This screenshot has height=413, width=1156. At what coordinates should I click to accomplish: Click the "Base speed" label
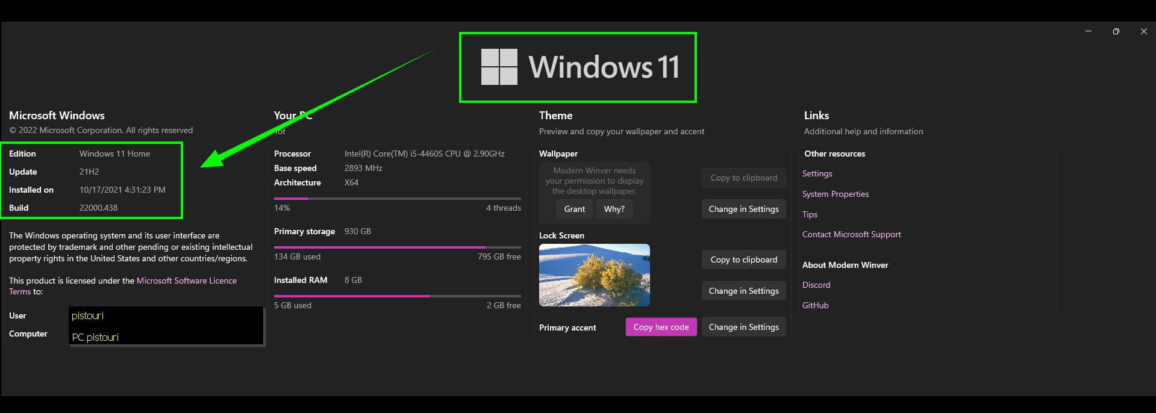(295, 168)
